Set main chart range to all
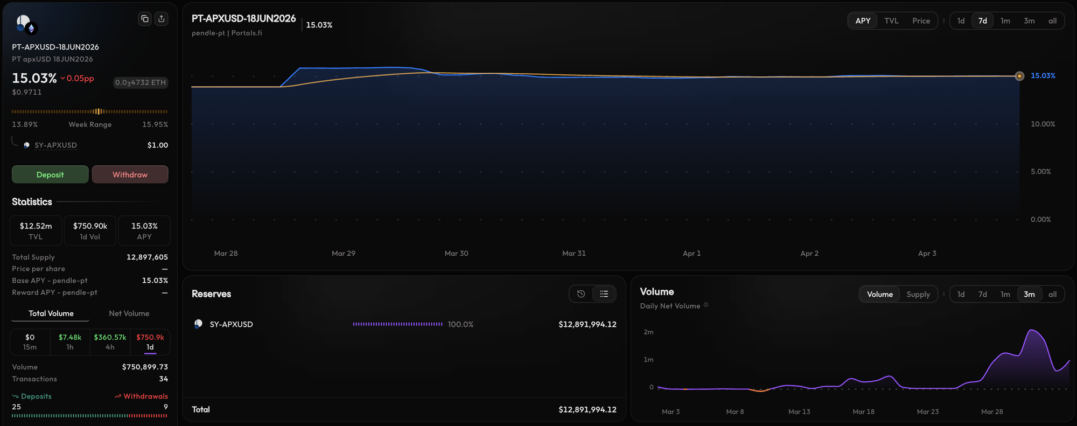Screen dimensions: 1077x426 point(1052,21)
